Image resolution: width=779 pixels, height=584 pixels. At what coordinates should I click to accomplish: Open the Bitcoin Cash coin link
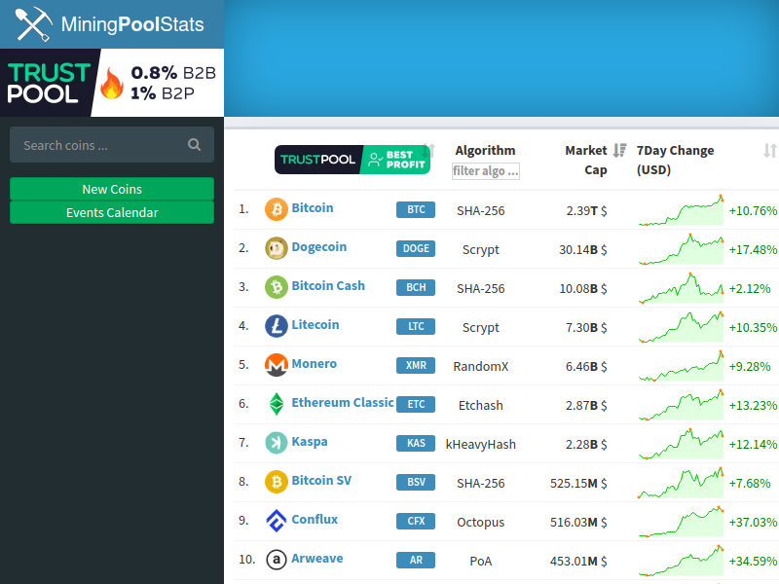328,285
